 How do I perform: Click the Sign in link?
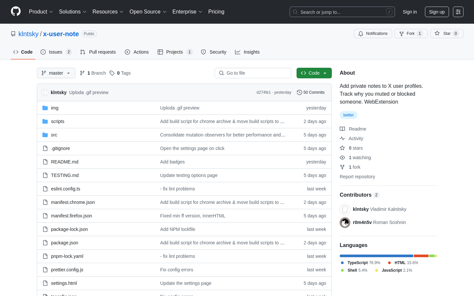pyautogui.click(x=410, y=12)
